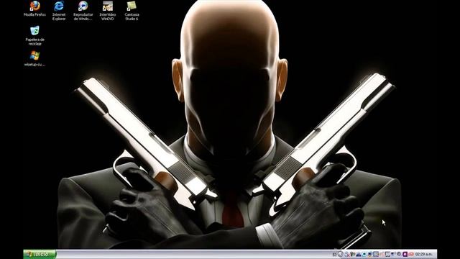Open the Mozilla Firefox desktop shortcut
Viewport: 460px width, 259px height.
point(34,9)
